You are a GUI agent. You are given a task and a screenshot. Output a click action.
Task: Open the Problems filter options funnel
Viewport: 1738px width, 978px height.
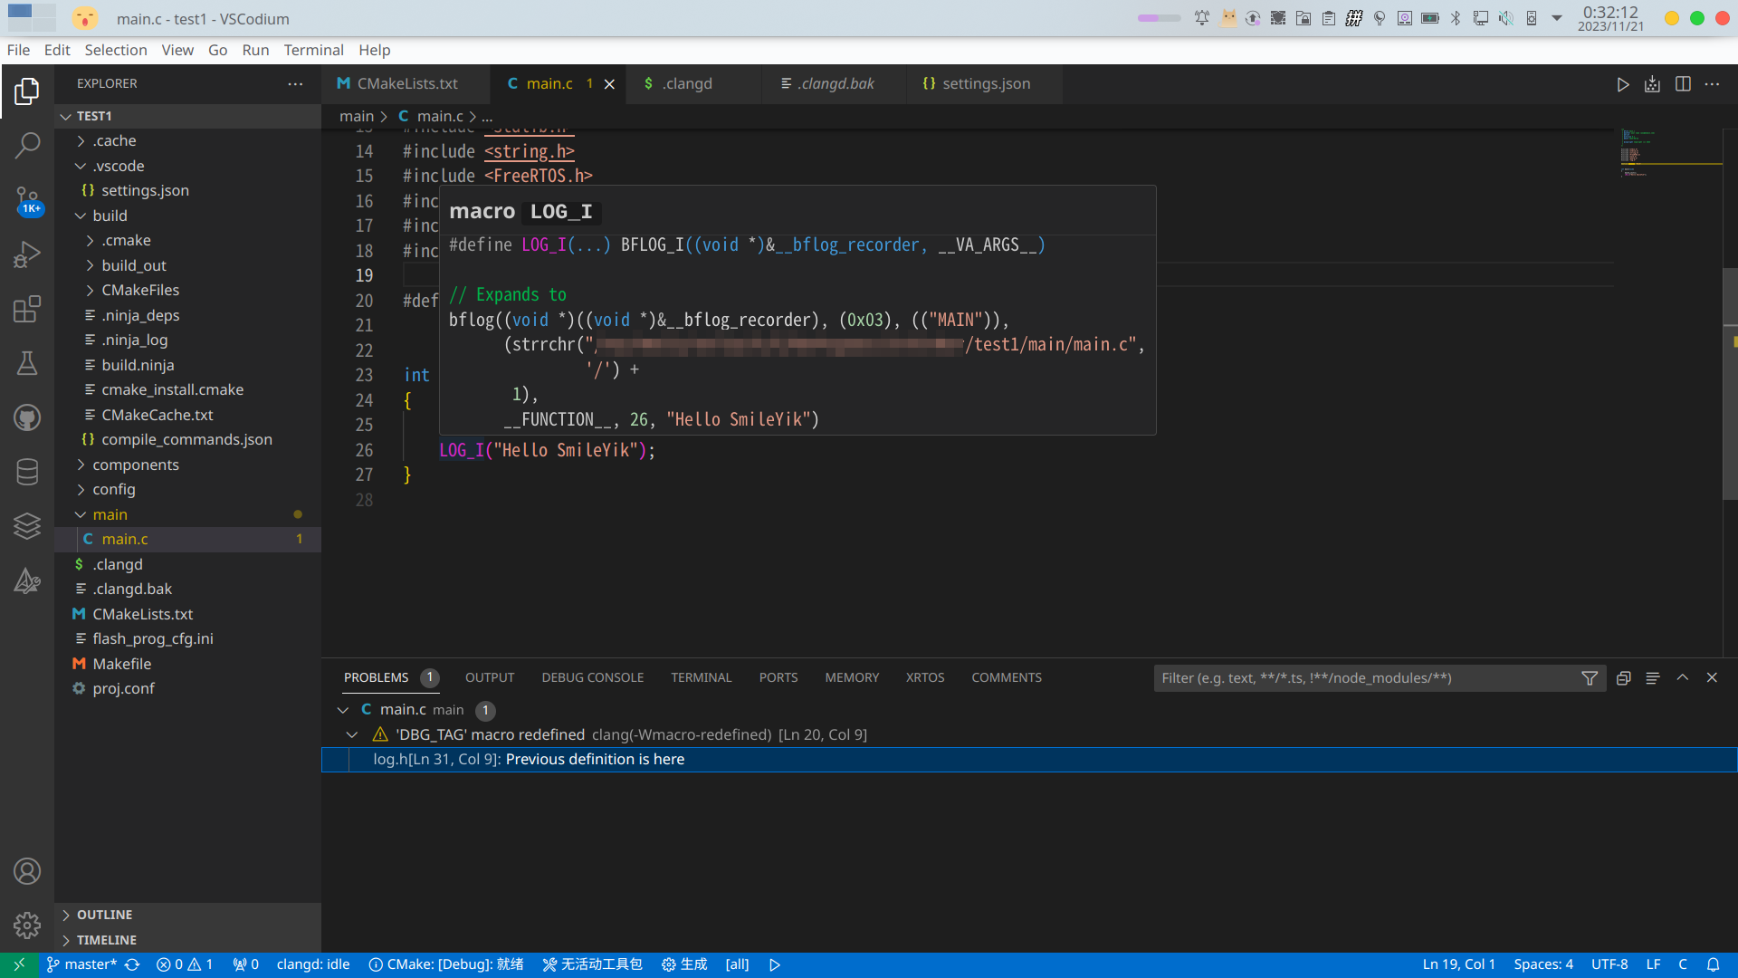point(1590,678)
